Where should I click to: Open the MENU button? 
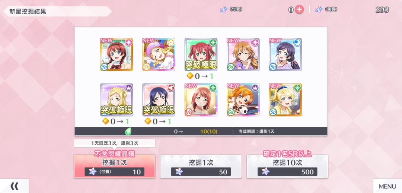[x=387, y=186]
